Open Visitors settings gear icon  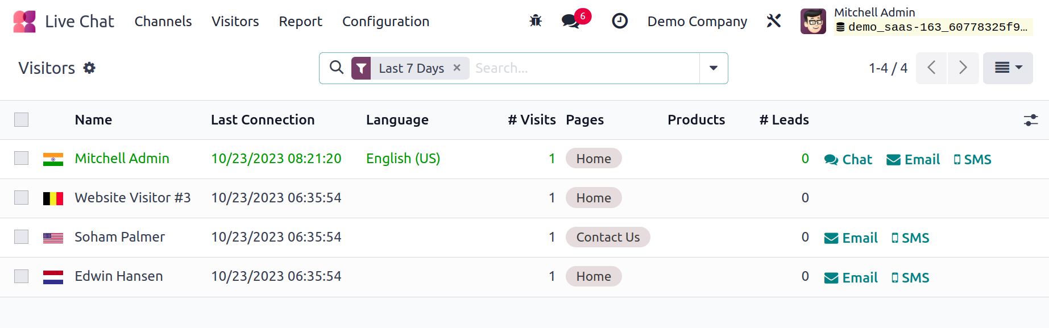89,68
